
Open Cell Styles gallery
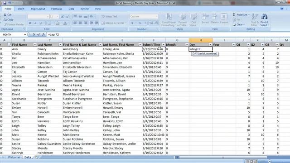coord(193,20)
